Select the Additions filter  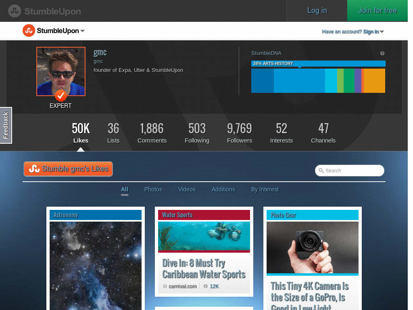(223, 189)
